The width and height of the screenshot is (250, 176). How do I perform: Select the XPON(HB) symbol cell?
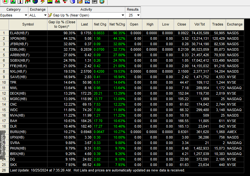point(28,38)
